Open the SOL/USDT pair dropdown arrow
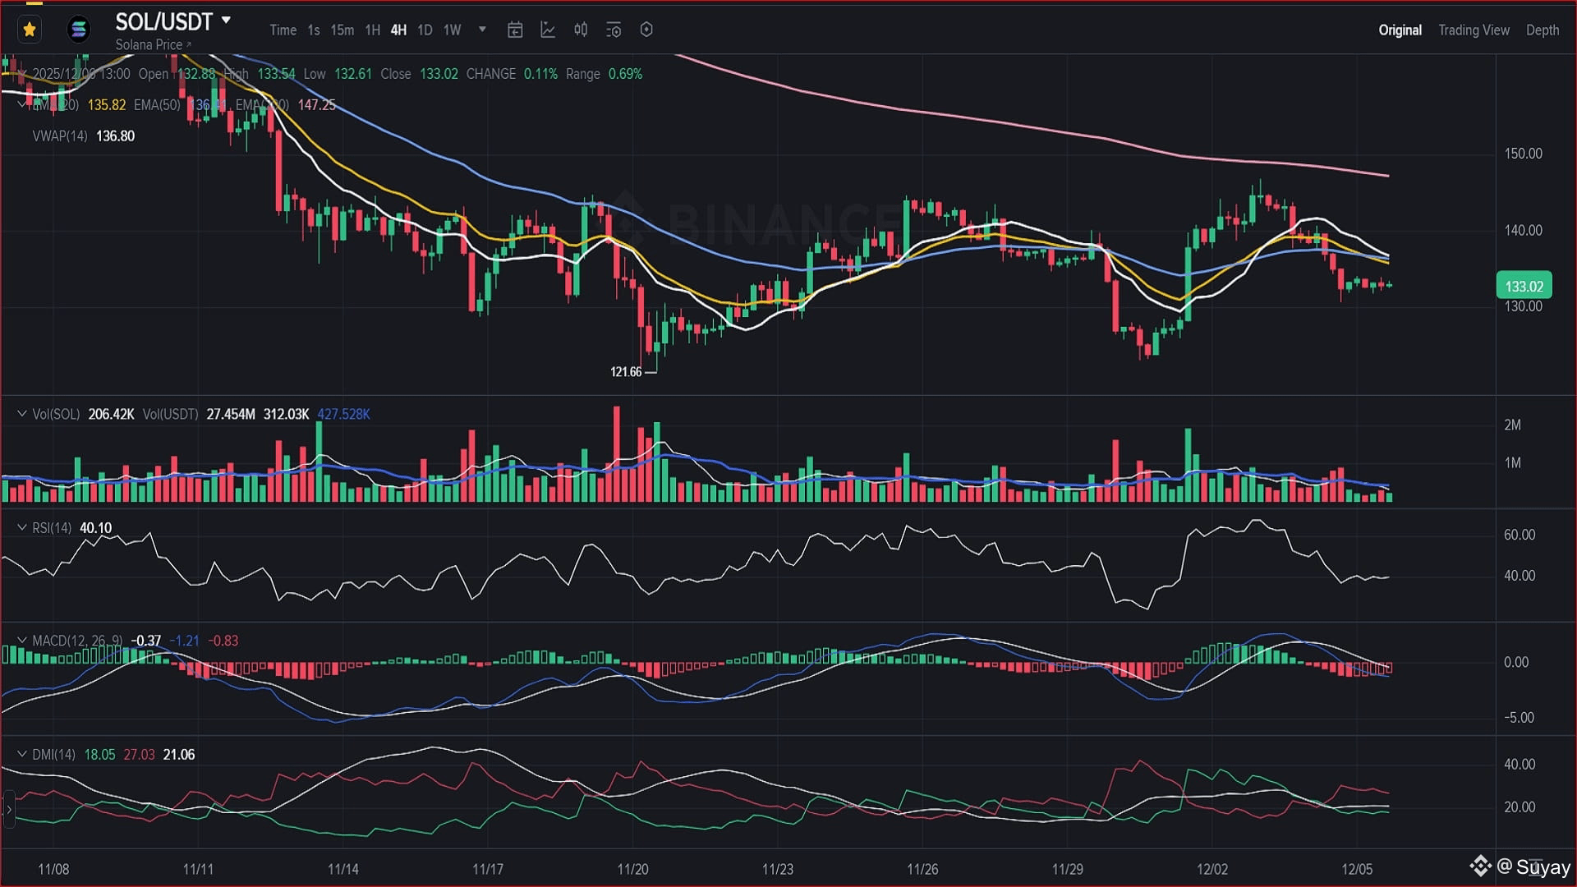The height and width of the screenshot is (887, 1577). (227, 20)
